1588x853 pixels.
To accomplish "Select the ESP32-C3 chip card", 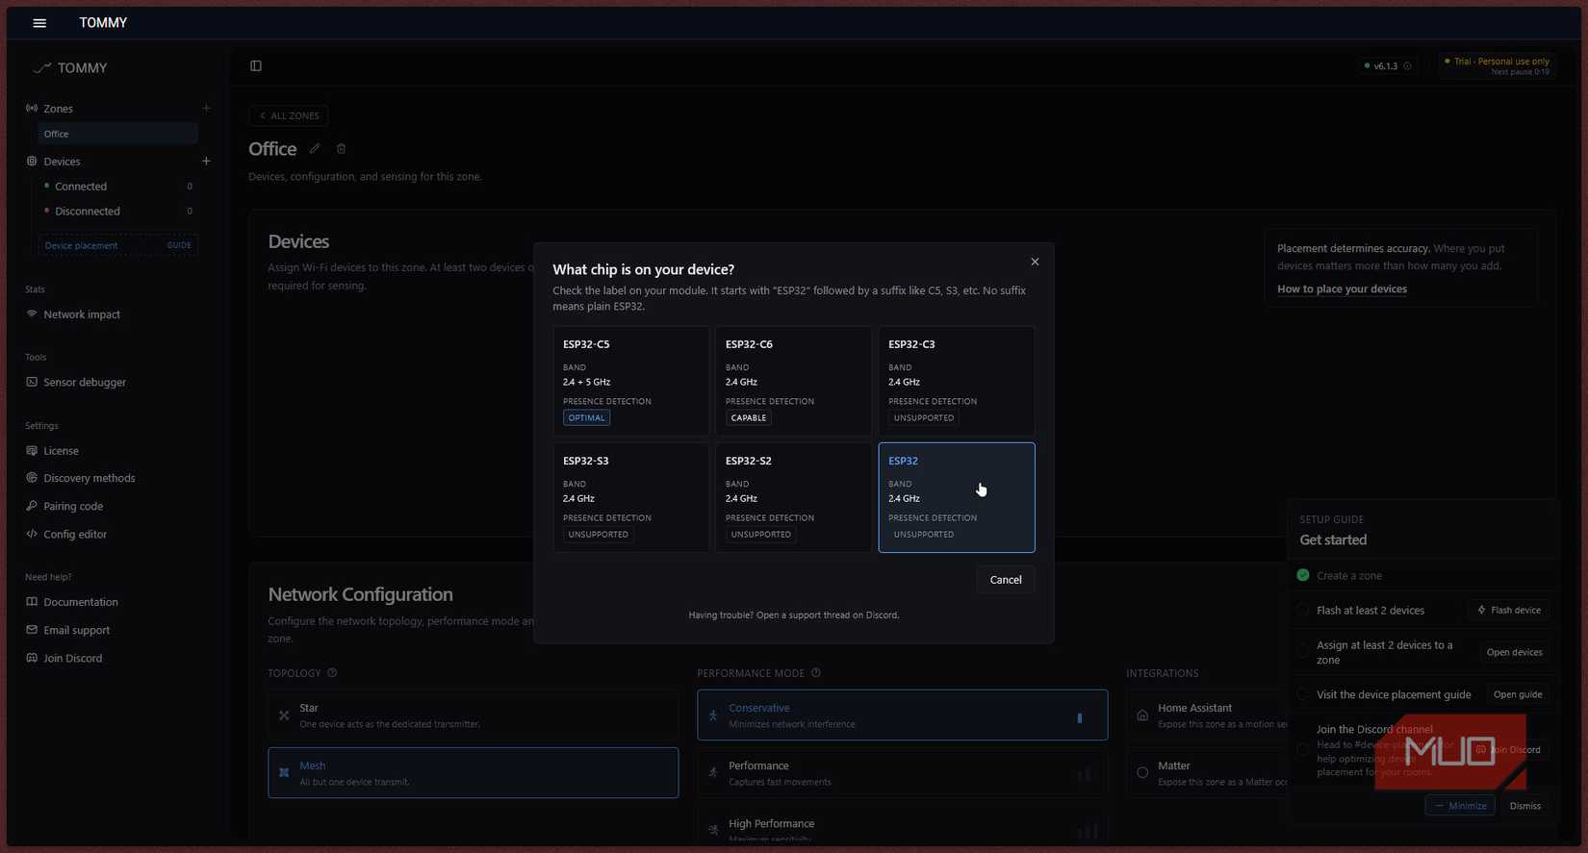I will tap(957, 381).
